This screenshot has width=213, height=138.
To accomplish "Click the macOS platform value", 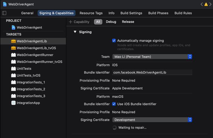I will click(x=118, y=97).
